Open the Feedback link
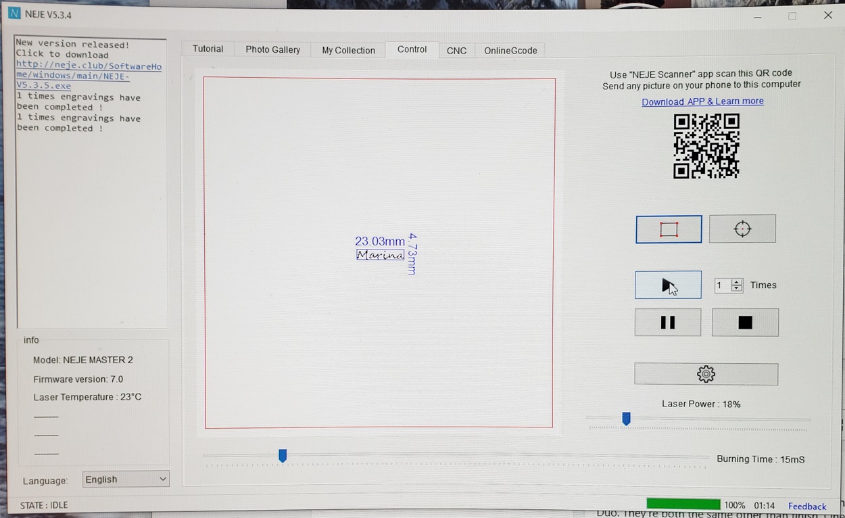The height and width of the screenshot is (518, 845). pos(806,506)
